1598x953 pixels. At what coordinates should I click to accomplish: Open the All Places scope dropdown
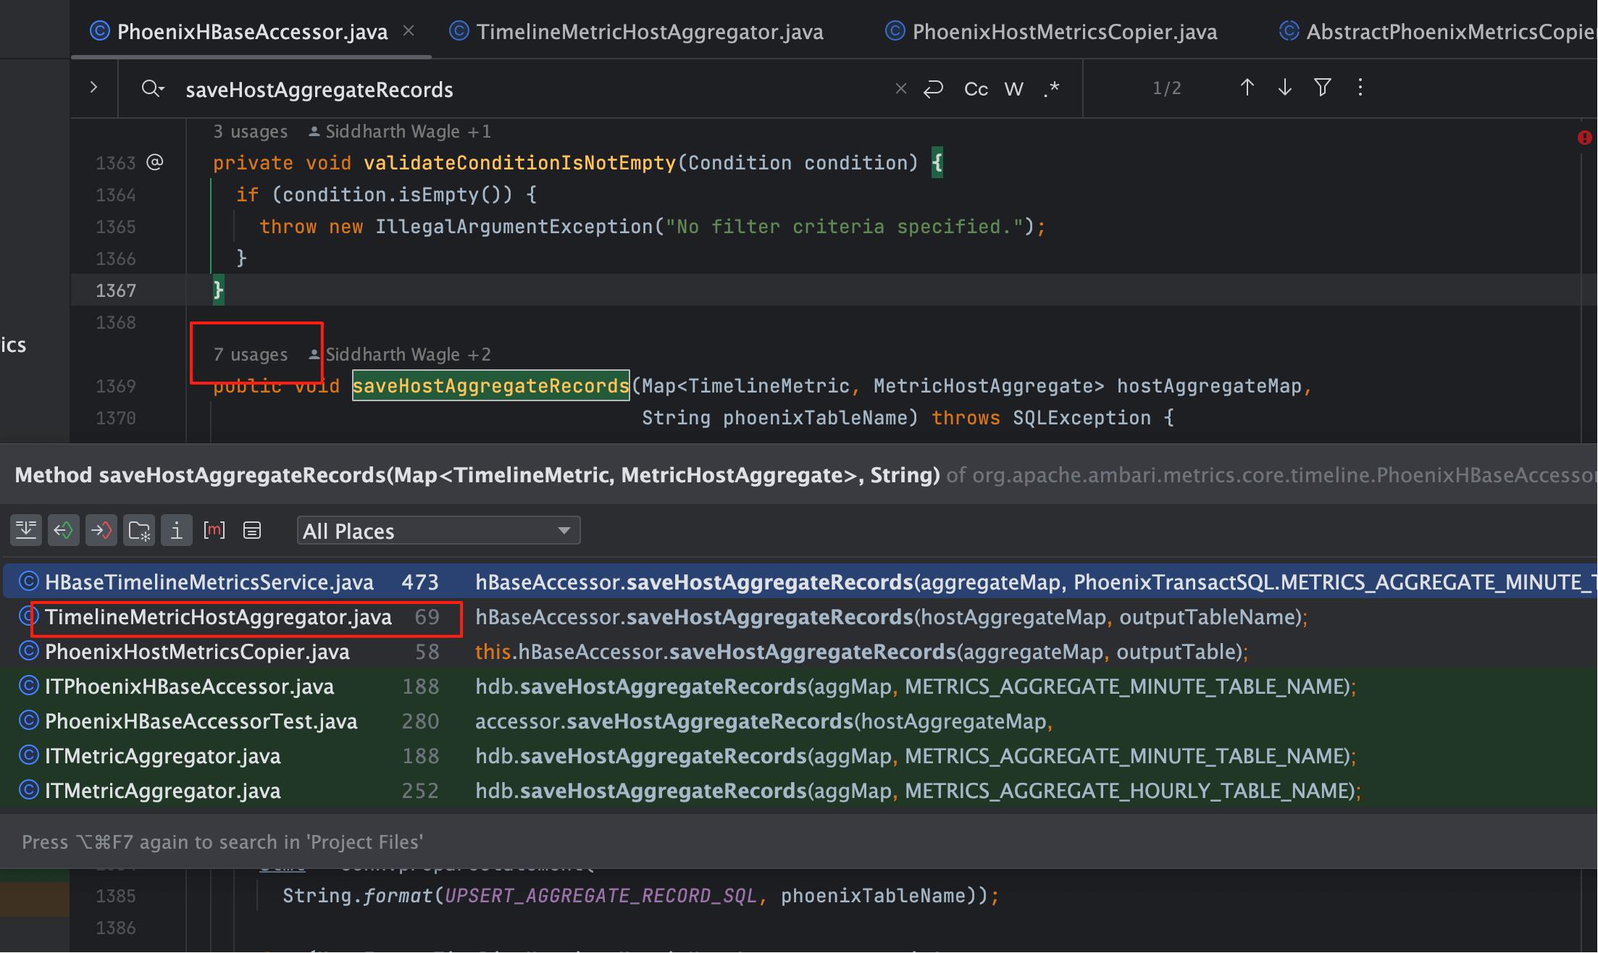(438, 531)
